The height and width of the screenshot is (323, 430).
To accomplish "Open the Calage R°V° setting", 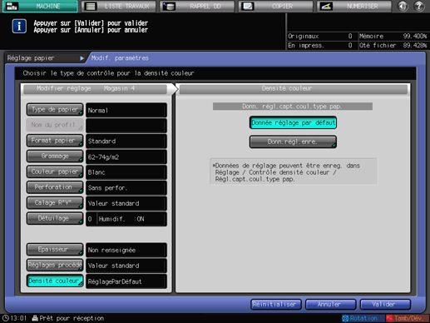I will click(x=55, y=203).
